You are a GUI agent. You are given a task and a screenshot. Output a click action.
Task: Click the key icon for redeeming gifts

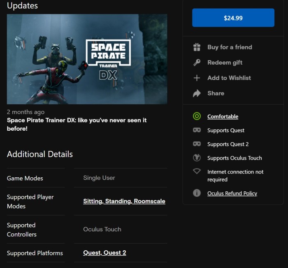coord(197,63)
